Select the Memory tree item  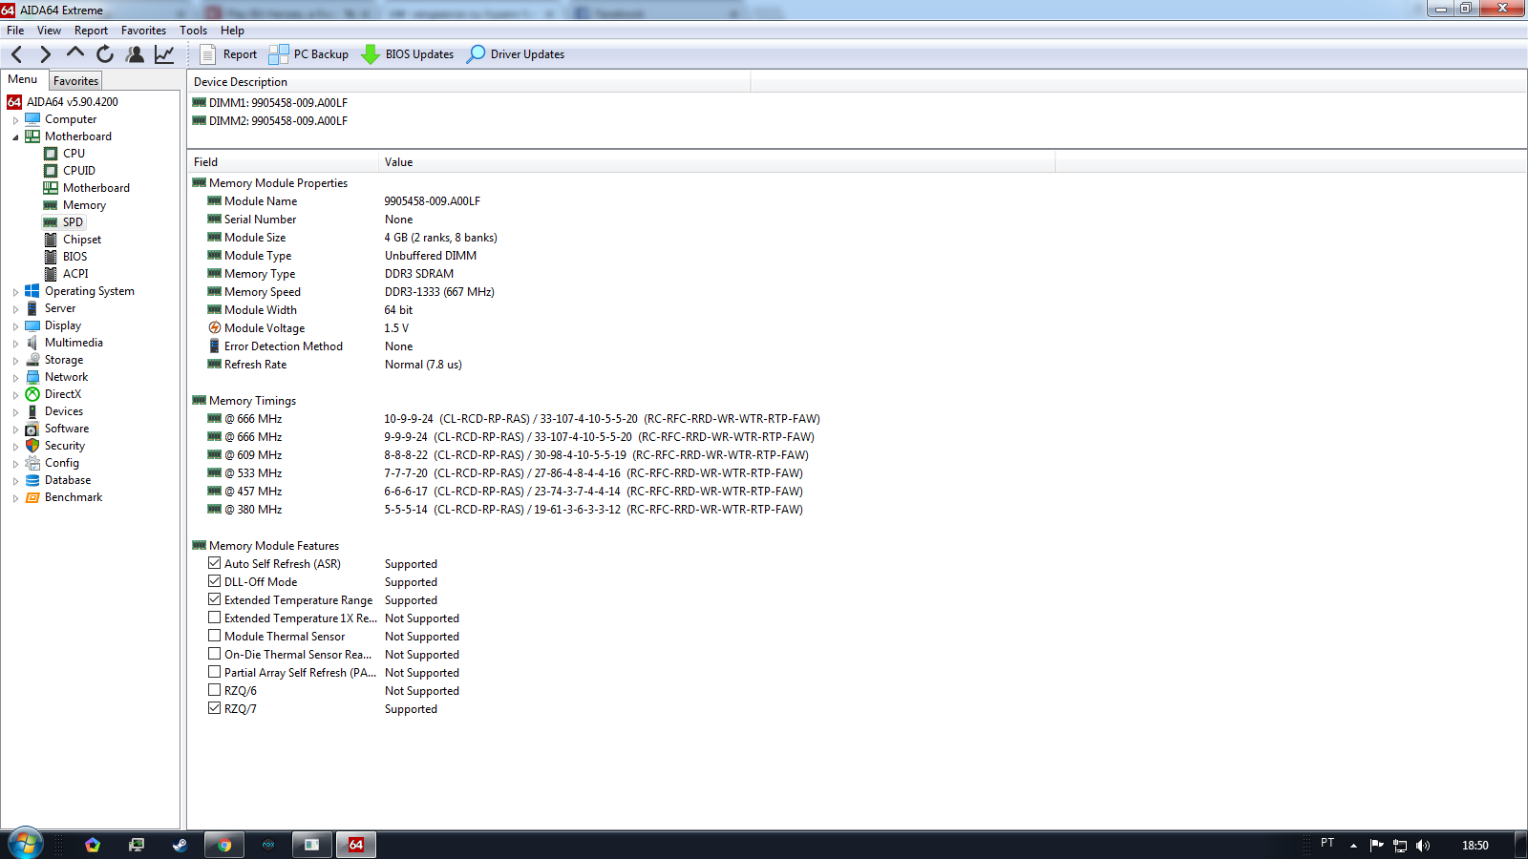pos(84,205)
